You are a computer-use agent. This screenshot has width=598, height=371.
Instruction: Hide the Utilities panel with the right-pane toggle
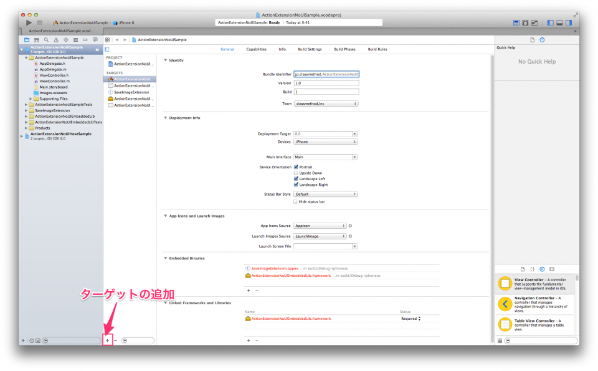pyautogui.click(x=569, y=22)
